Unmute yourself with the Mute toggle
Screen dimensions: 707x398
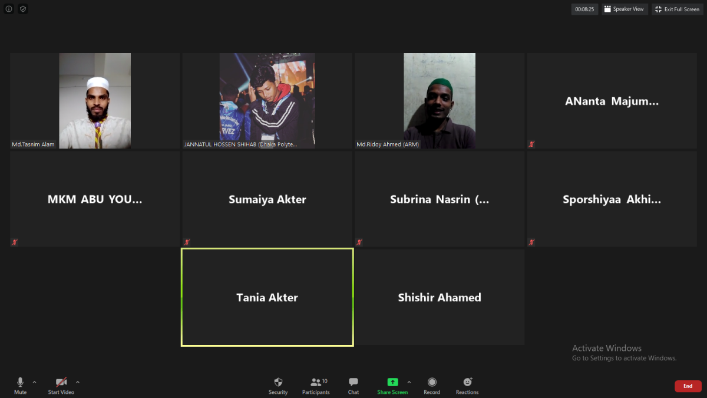[x=20, y=384]
